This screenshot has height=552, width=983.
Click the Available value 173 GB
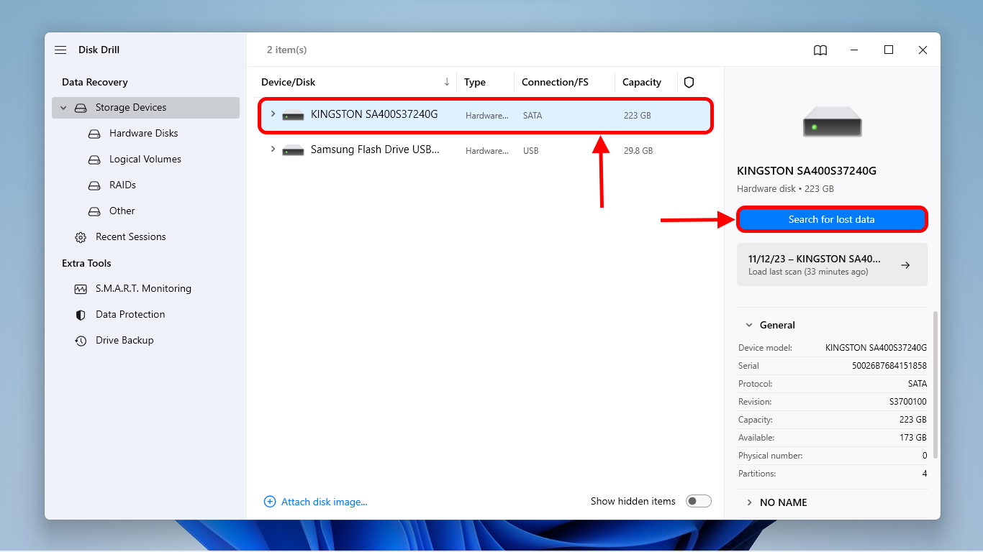pyautogui.click(x=912, y=438)
